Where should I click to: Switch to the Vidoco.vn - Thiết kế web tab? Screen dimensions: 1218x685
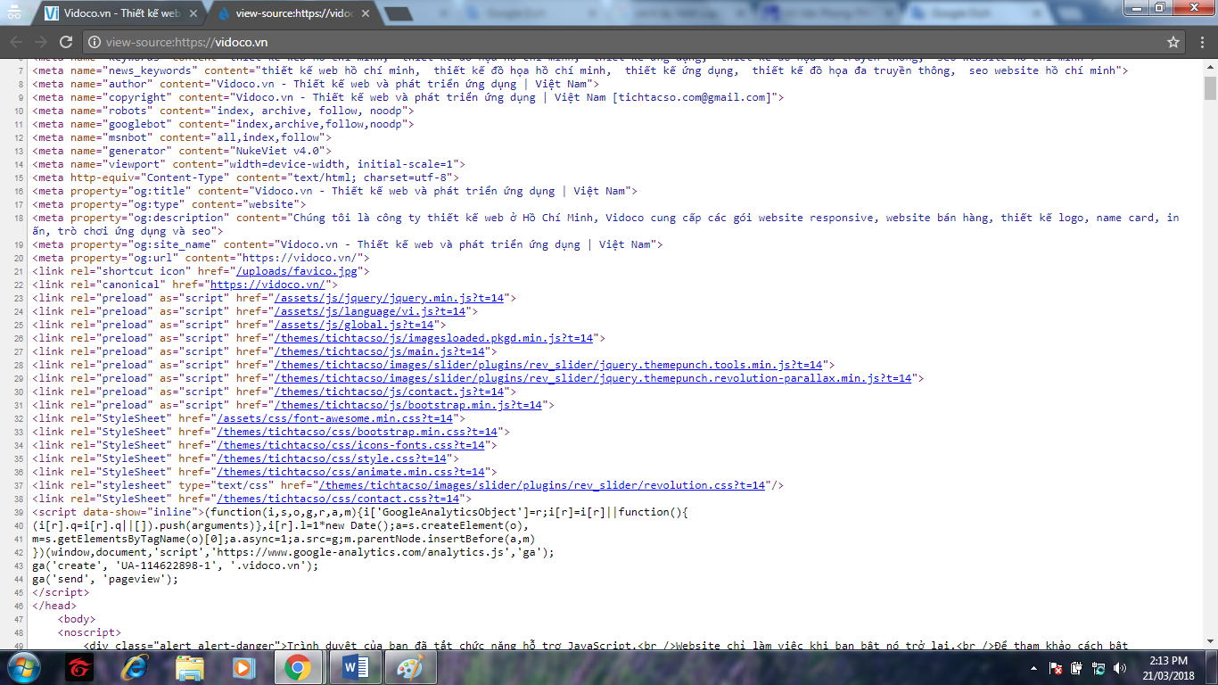(x=121, y=13)
